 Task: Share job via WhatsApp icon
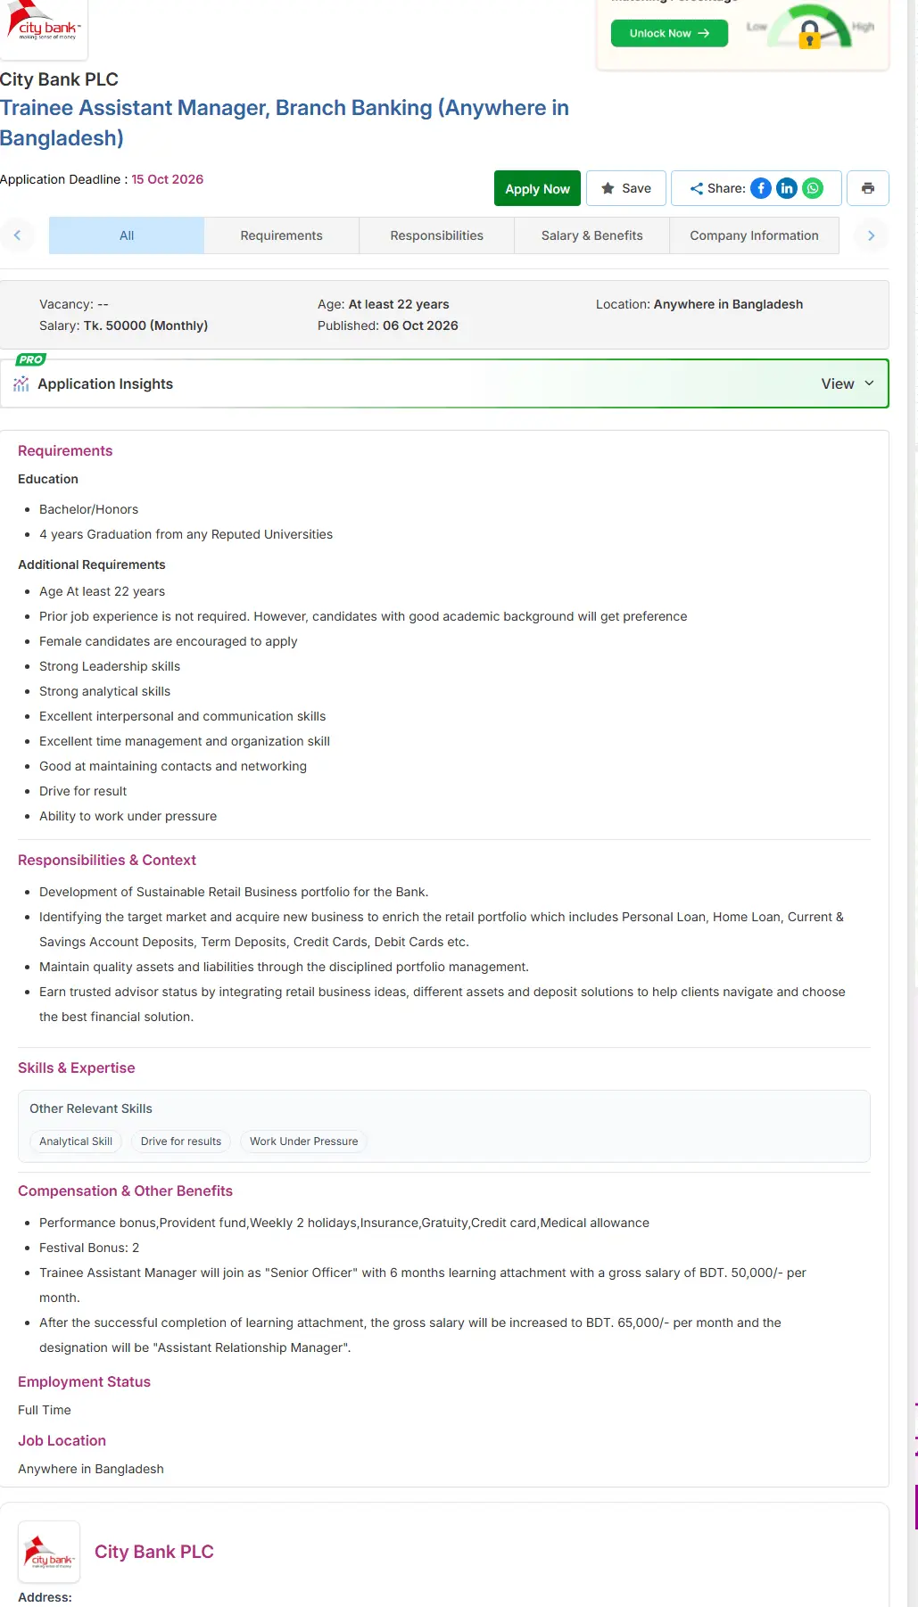point(813,188)
